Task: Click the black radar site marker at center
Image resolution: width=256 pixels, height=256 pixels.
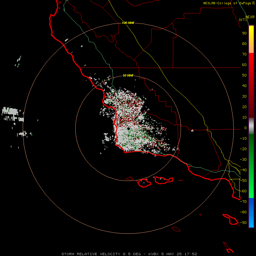Action: (129, 129)
